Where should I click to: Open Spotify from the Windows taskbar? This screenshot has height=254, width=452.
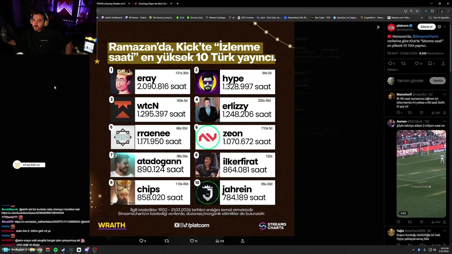pos(55,250)
